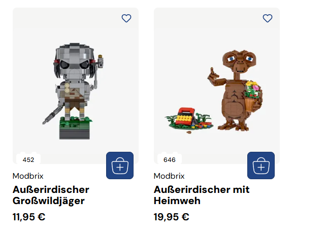Screen dimensions: 327x232
Task: Click the green grass base under hunter
Action: (76, 122)
